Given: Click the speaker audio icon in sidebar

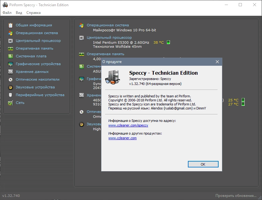Looking at the screenshot, I should coord(11,87).
